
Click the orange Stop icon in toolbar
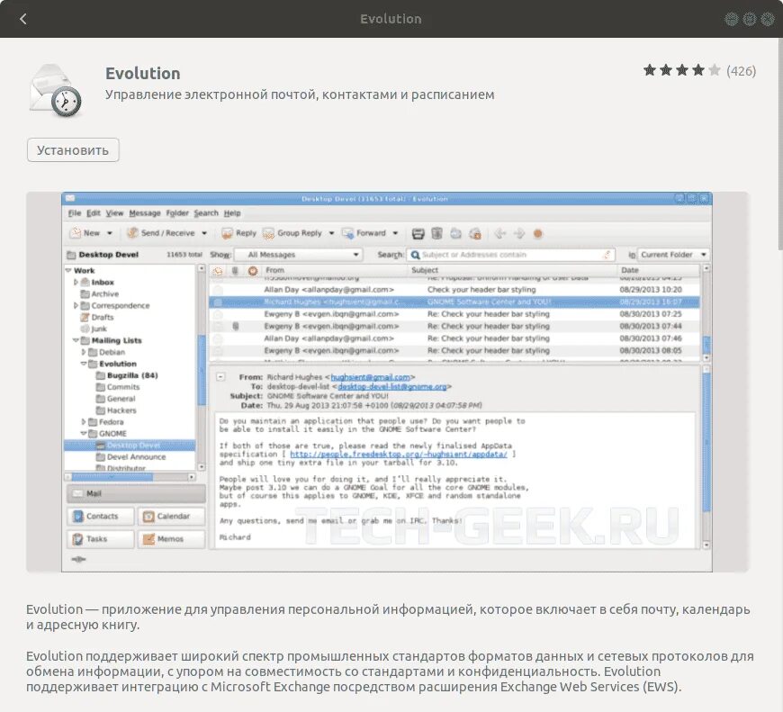point(538,234)
